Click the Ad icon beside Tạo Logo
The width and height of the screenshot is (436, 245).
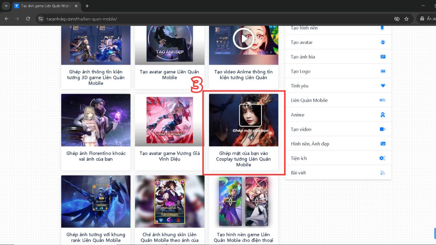point(383,72)
